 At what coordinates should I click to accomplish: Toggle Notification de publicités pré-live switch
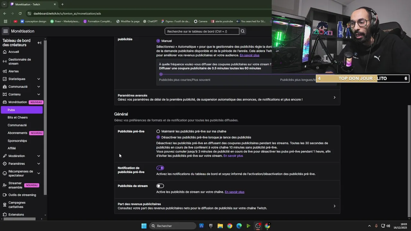pos(160,168)
